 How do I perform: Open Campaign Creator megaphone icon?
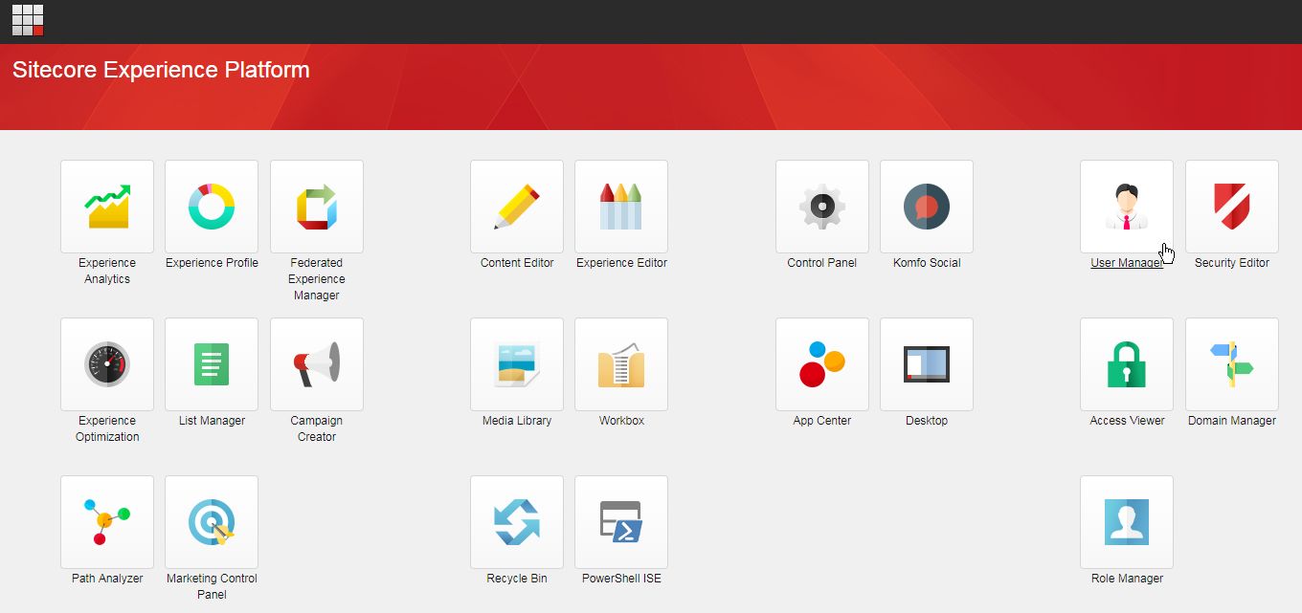point(317,364)
